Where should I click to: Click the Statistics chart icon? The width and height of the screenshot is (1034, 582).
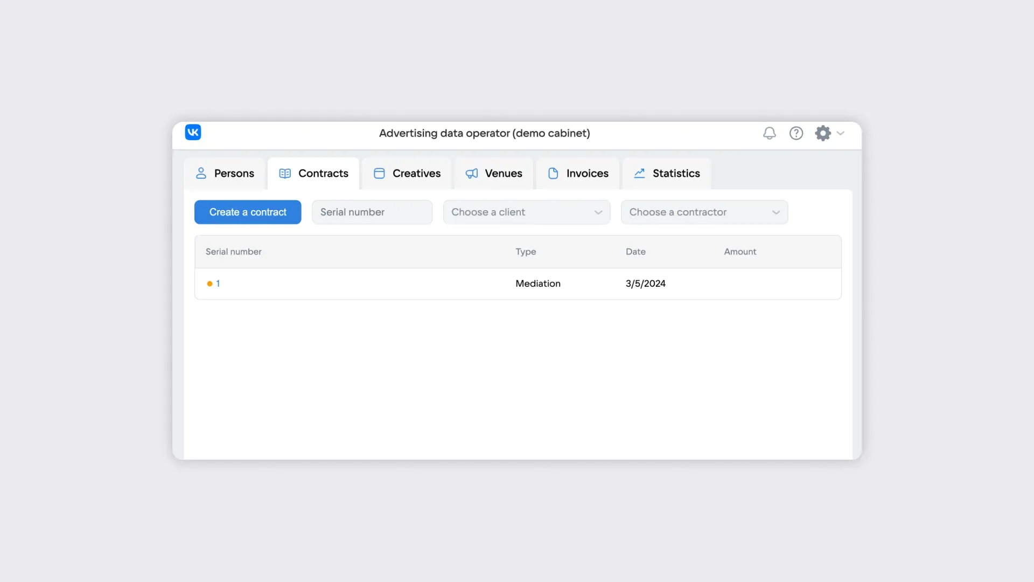tap(639, 174)
